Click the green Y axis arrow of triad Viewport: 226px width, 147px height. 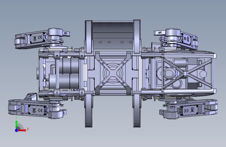pyautogui.click(x=17, y=125)
